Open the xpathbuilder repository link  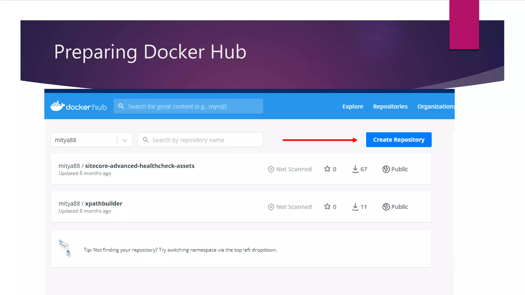coord(104,203)
